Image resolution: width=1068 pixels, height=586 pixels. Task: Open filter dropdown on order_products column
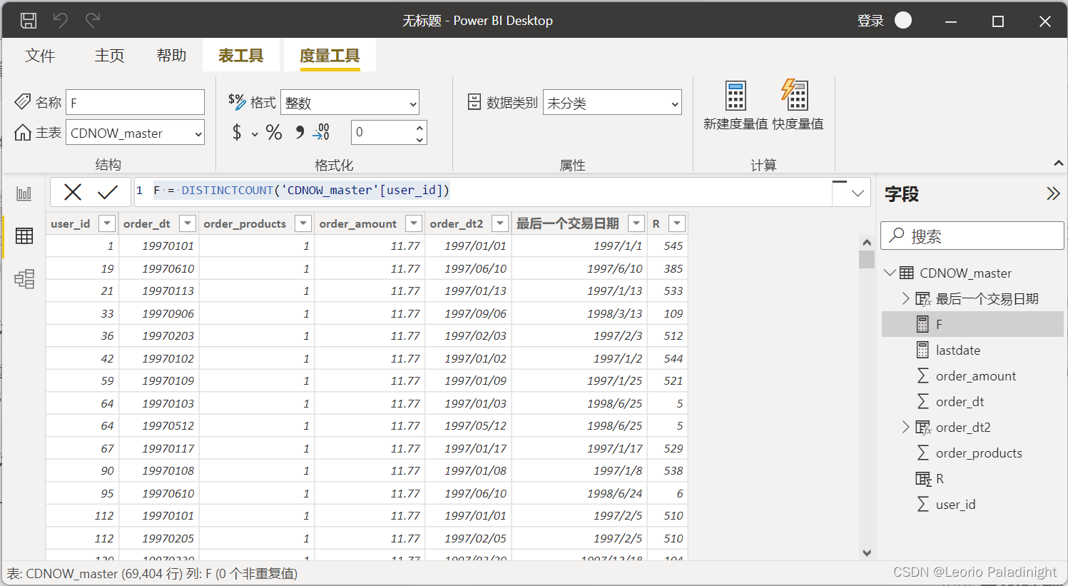(x=303, y=223)
